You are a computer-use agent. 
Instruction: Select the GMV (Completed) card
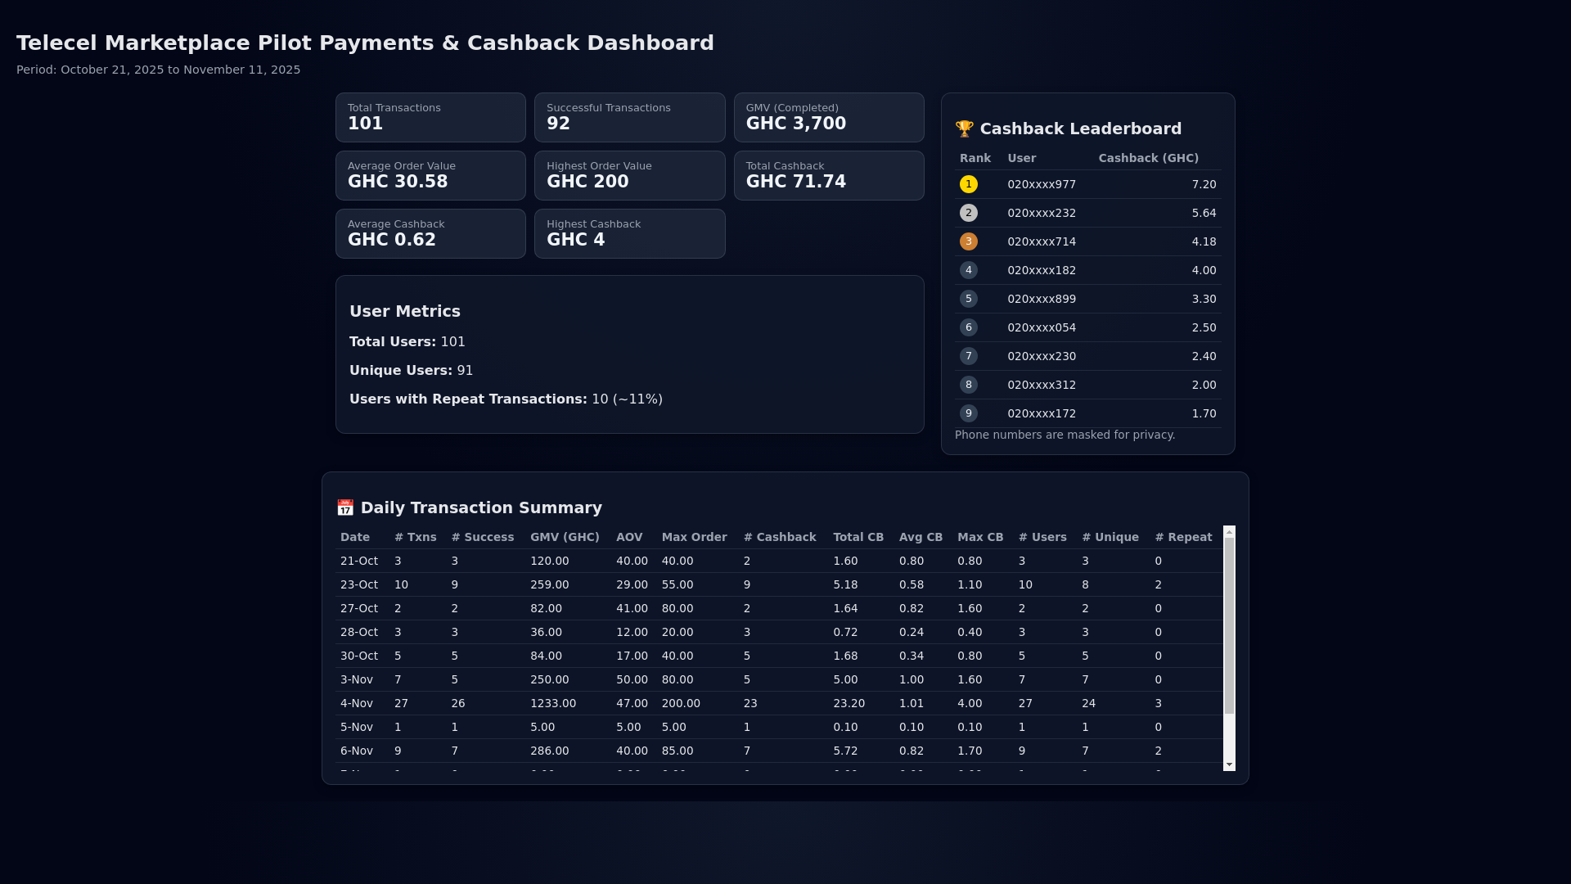click(829, 117)
